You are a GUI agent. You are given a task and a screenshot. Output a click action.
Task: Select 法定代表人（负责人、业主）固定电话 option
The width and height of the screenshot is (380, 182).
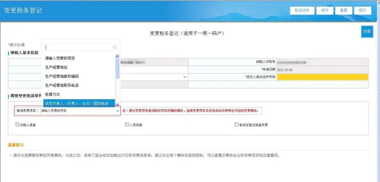pyautogui.click(x=79, y=103)
